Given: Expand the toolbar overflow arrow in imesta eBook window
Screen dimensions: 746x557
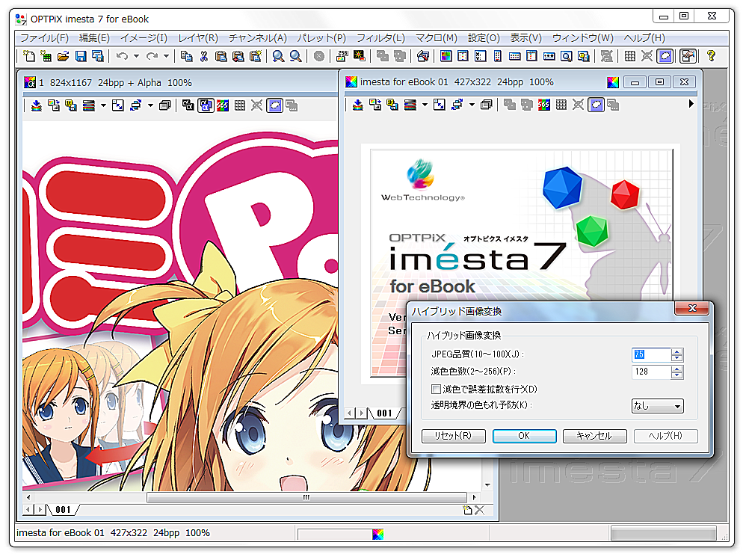Looking at the screenshot, I should click(691, 104).
